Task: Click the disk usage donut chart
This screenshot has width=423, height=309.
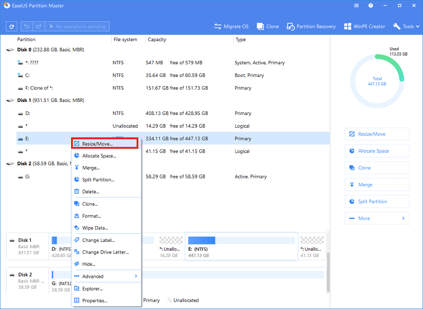Action: [377, 81]
